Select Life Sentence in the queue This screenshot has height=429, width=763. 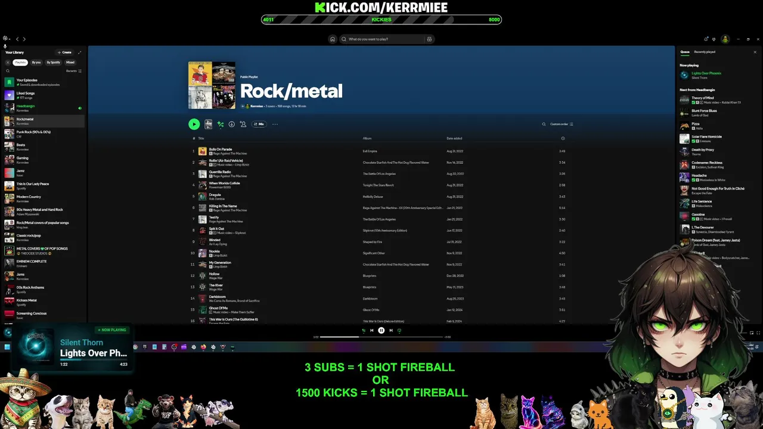718,203
